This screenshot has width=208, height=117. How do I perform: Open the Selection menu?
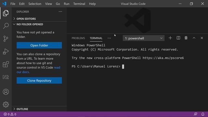35,4
